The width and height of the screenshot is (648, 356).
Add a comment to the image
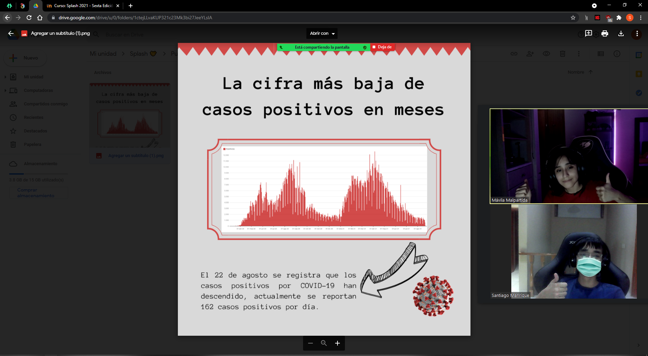click(x=589, y=33)
